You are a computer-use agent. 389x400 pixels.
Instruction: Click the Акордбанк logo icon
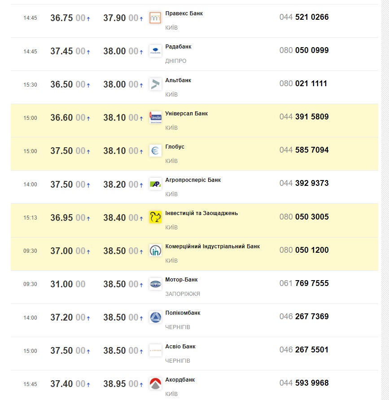coord(155,384)
